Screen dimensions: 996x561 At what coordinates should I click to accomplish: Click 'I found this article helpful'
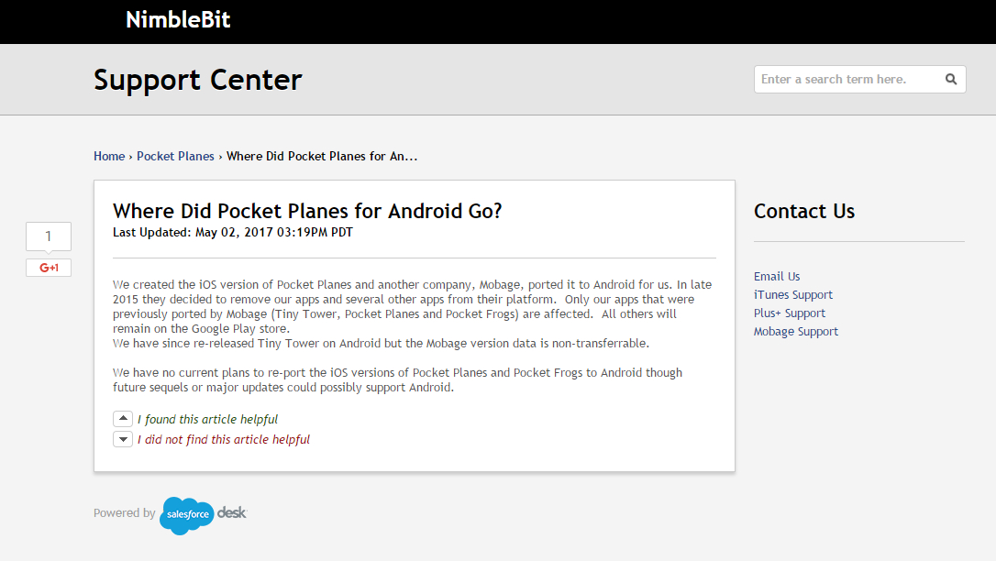[x=207, y=420]
